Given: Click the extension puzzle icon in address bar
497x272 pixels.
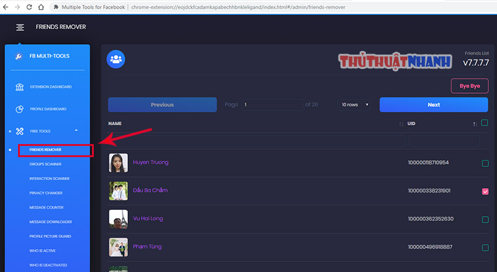Looking at the screenshot, I should point(56,7).
